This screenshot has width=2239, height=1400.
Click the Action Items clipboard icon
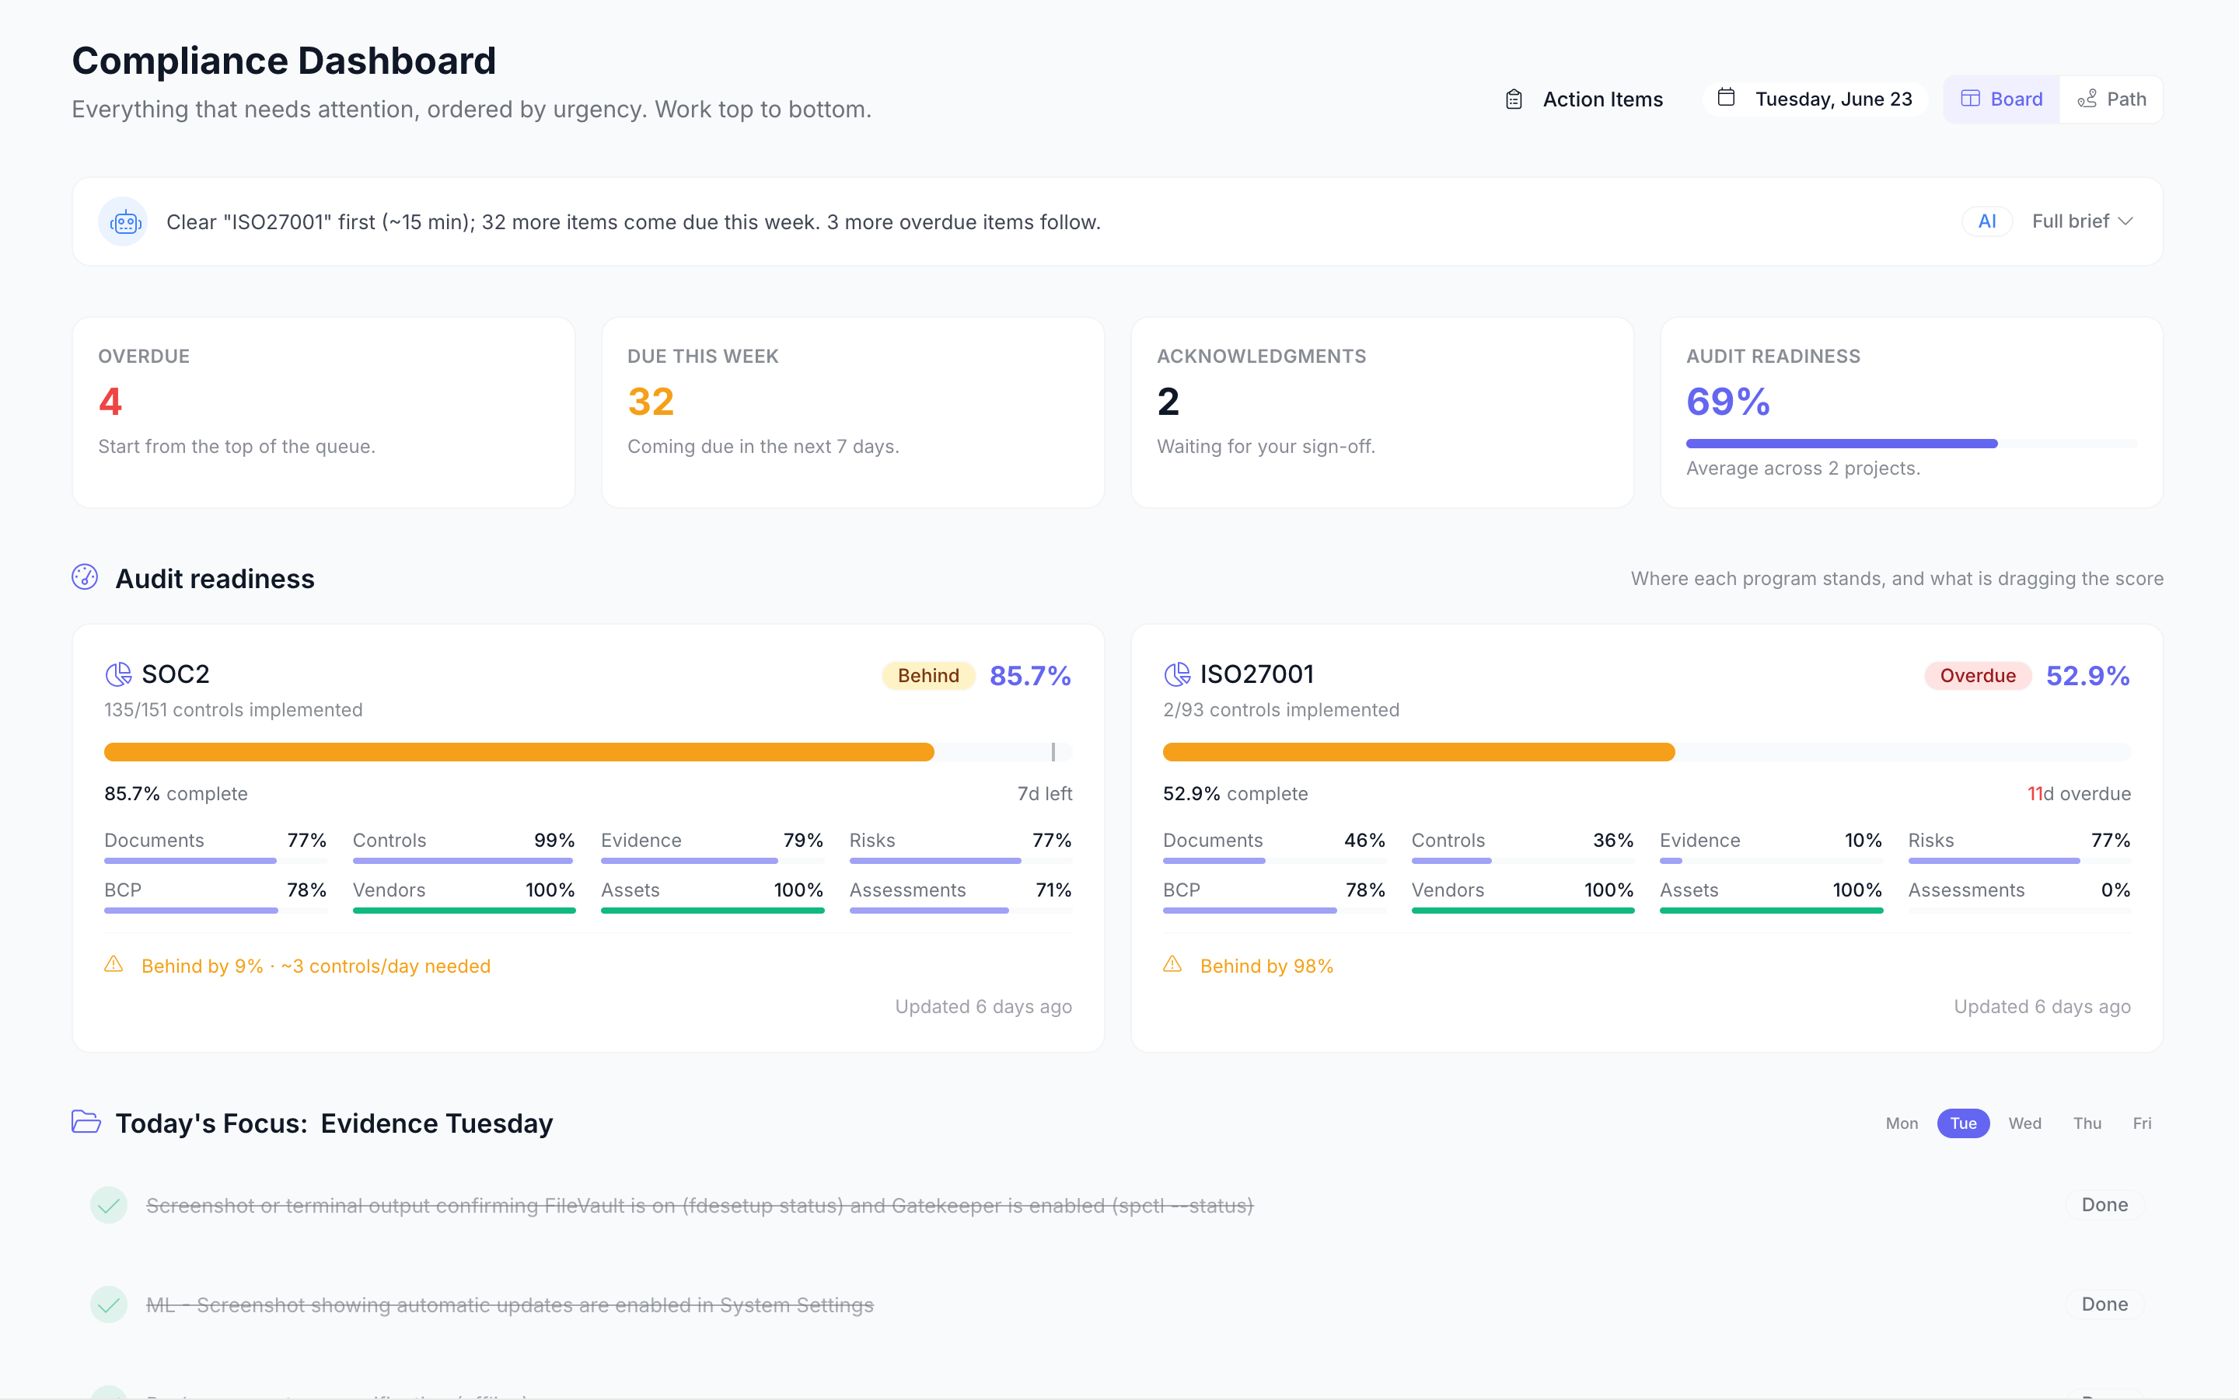pos(1514,99)
